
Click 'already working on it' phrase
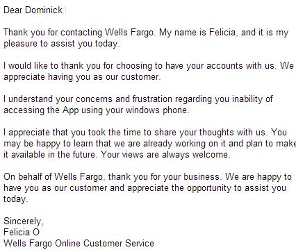coord(184,144)
